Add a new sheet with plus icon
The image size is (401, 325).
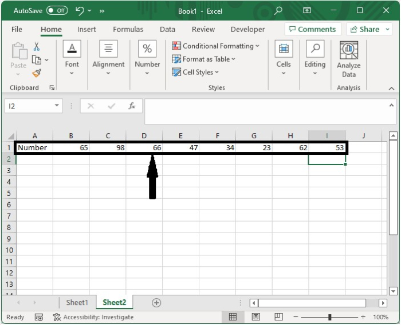156,303
